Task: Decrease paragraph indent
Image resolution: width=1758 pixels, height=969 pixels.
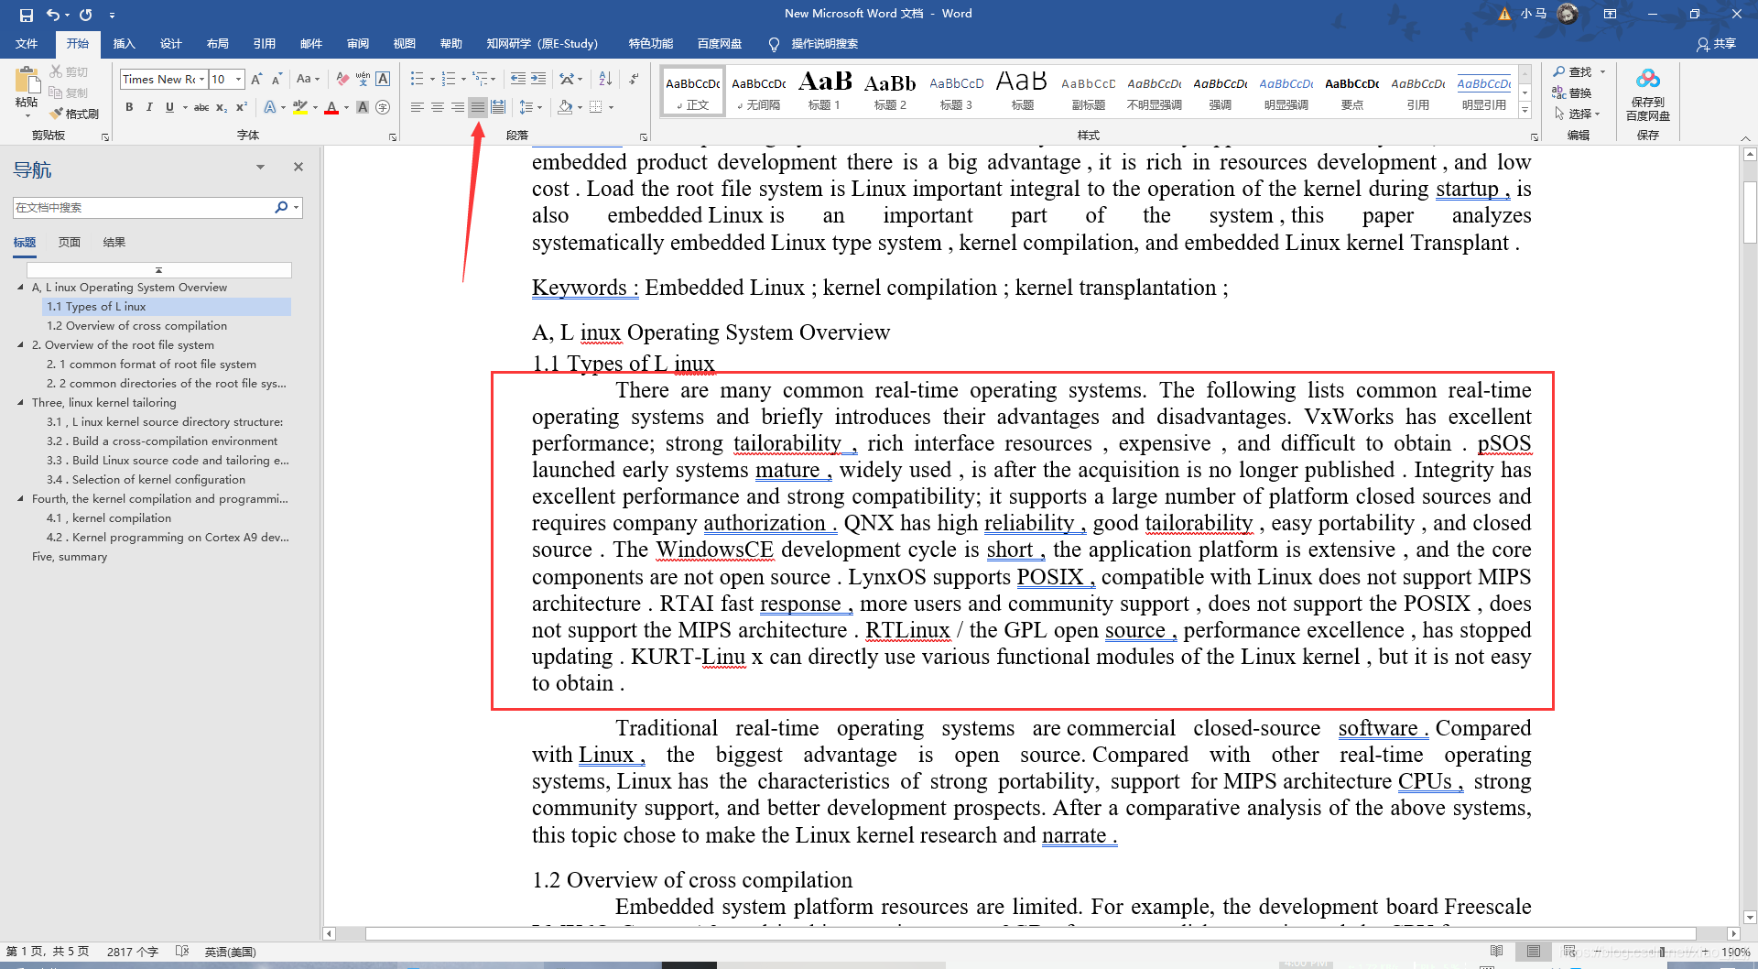Action: [518, 80]
